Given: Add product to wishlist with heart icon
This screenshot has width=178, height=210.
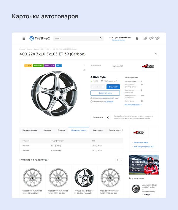Looking at the screenshot, I should coord(84,65).
